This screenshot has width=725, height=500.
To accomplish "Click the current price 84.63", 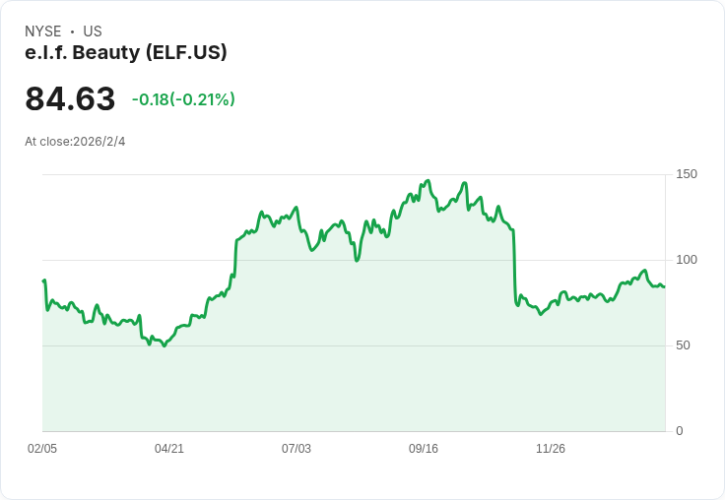I will (x=70, y=99).
